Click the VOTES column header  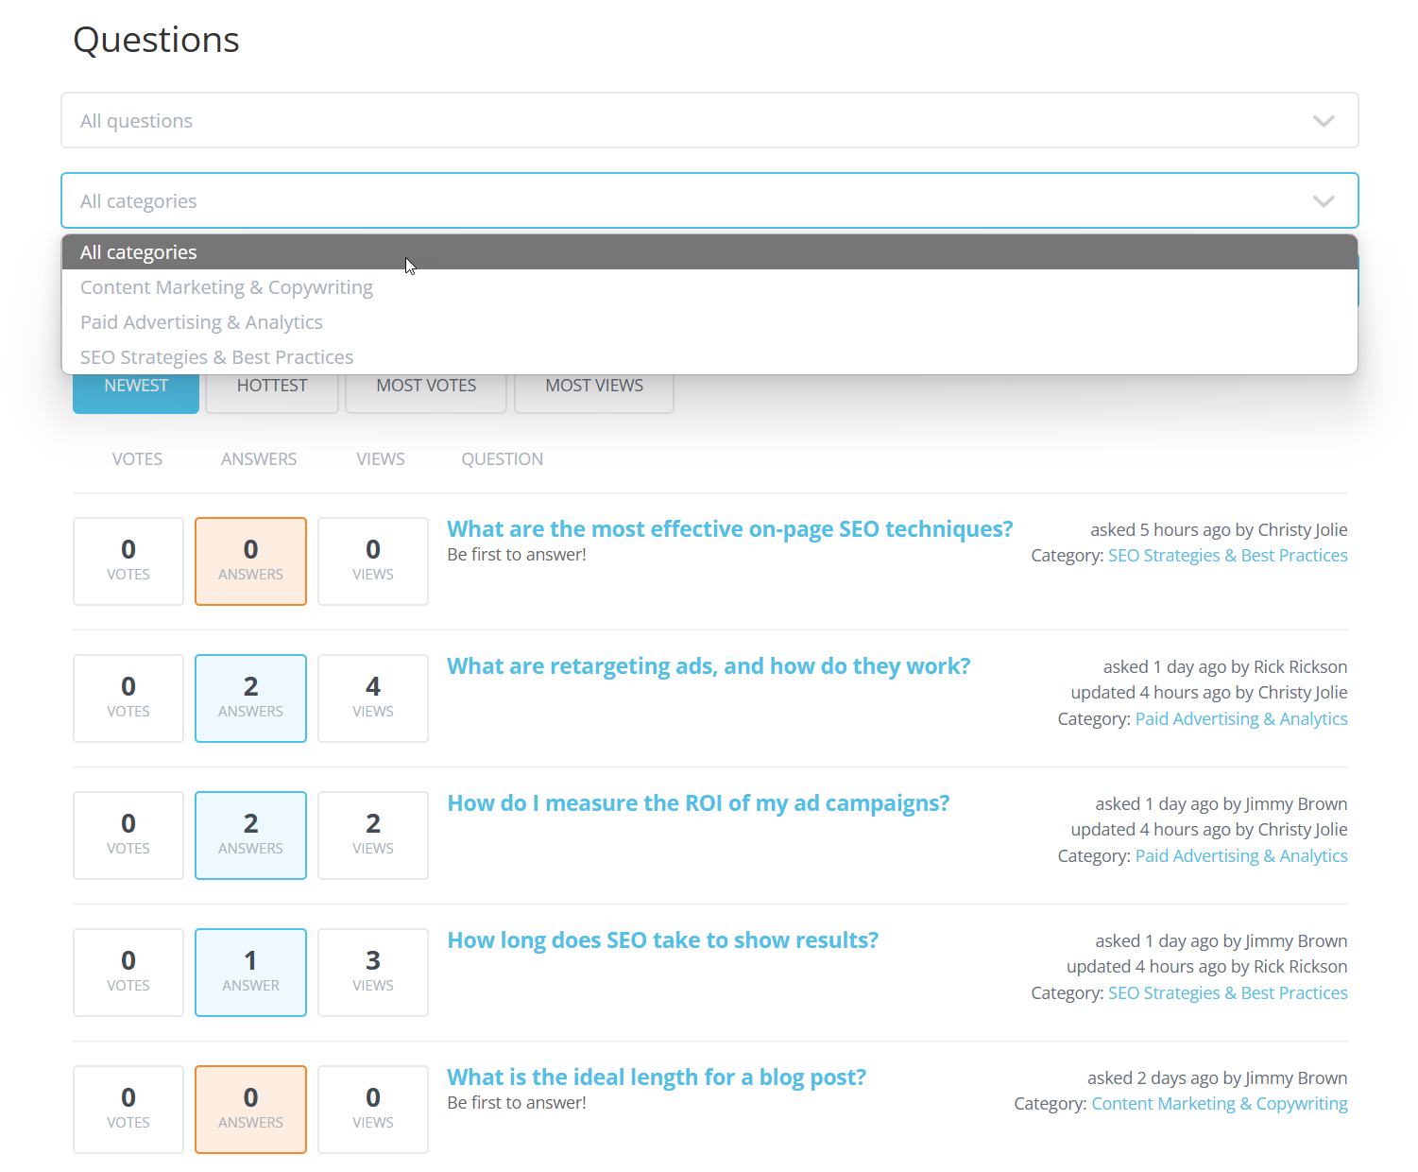(137, 459)
